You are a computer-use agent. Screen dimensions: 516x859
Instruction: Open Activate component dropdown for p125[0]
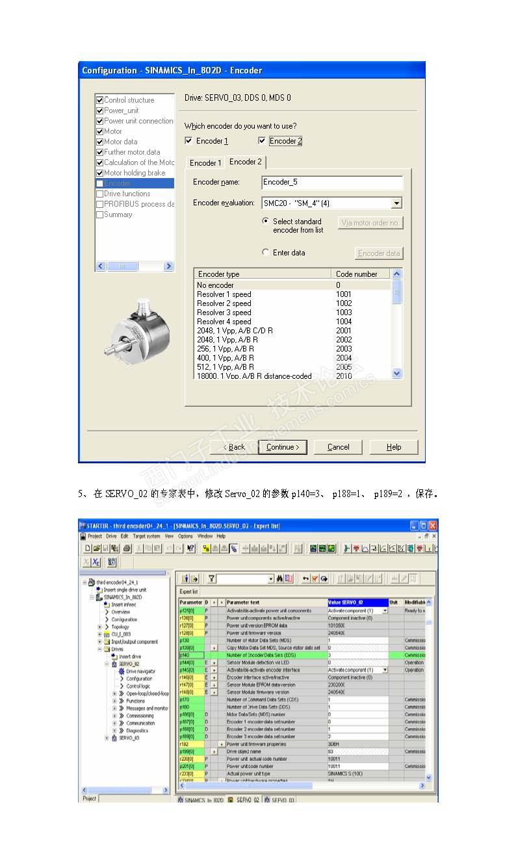point(385,611)
